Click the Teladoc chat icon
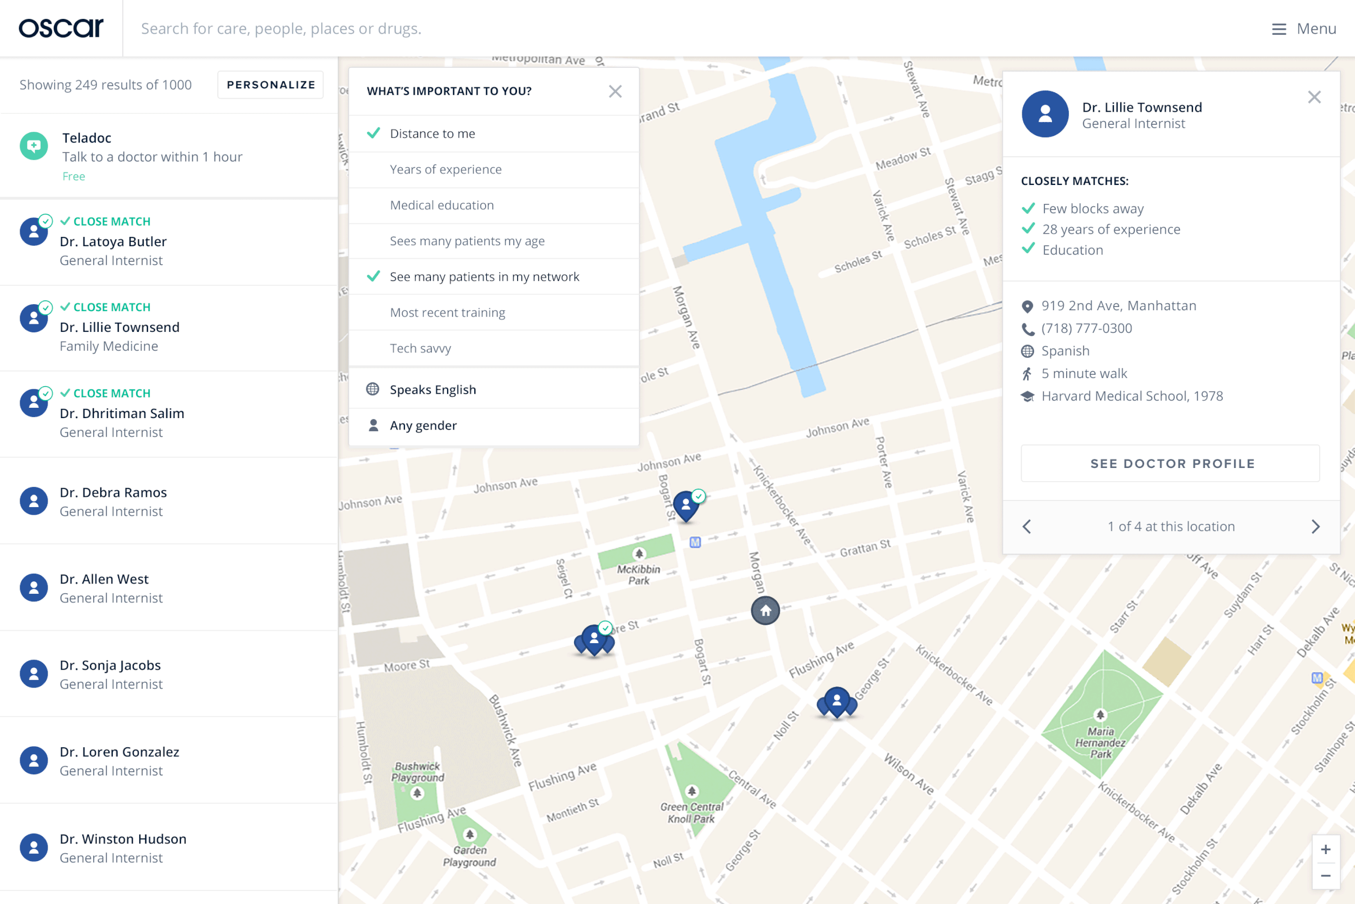 click(34, 146)
